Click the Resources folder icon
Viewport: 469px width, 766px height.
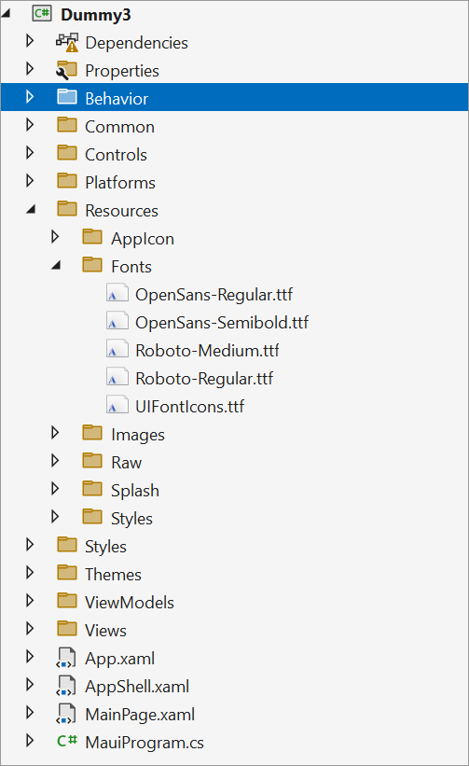click(x=67, y=209)
